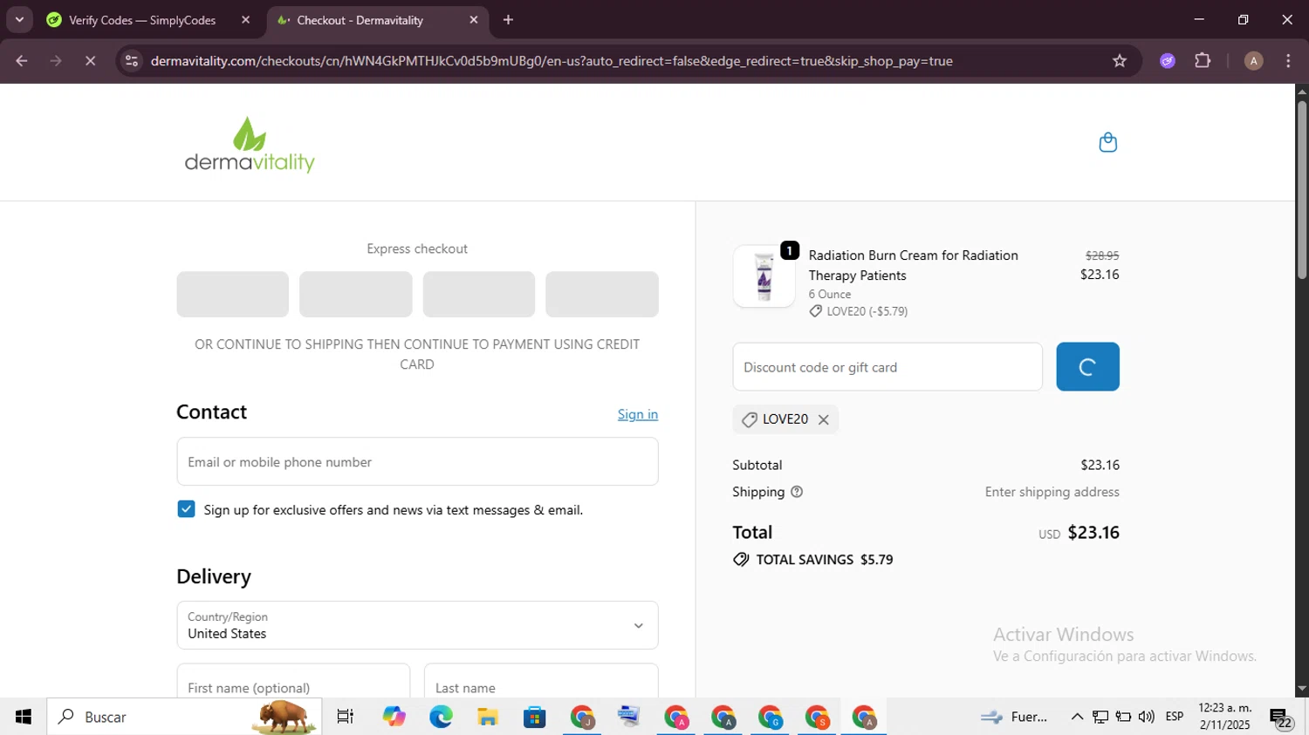Click the Apply discount button with spinner

click(x=1087, y=367)
